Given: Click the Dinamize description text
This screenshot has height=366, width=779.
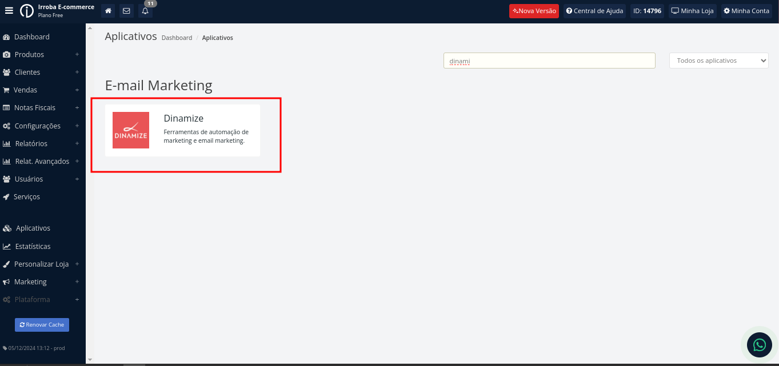Looking at the screenshot, I should pyautogui.click(x=206, y=136).
